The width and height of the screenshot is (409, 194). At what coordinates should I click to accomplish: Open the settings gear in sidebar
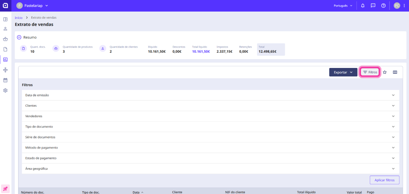pyautogui.click(x=5, y=90)
